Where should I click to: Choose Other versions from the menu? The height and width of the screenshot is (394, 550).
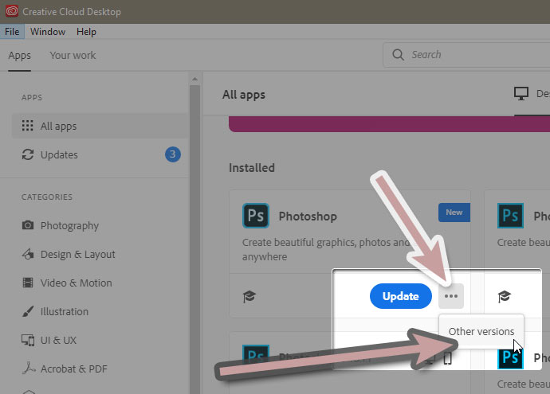pos(481,331)
